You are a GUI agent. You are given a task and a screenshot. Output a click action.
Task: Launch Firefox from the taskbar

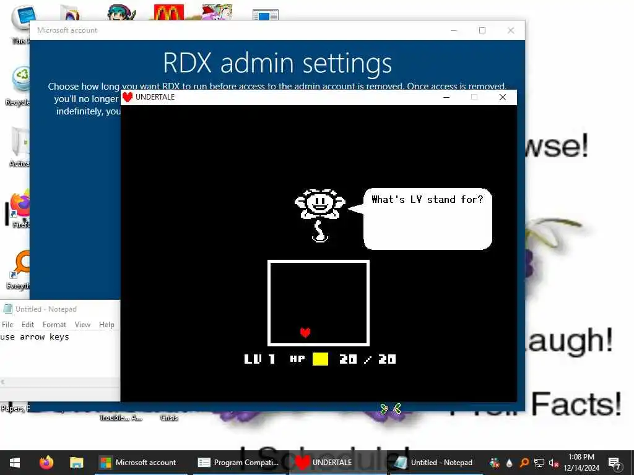pos(46,463)
